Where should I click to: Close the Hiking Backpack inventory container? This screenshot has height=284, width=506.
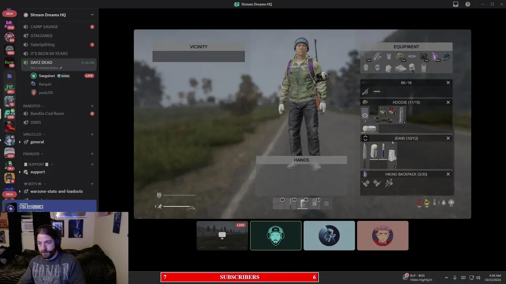tap(448, 174)
